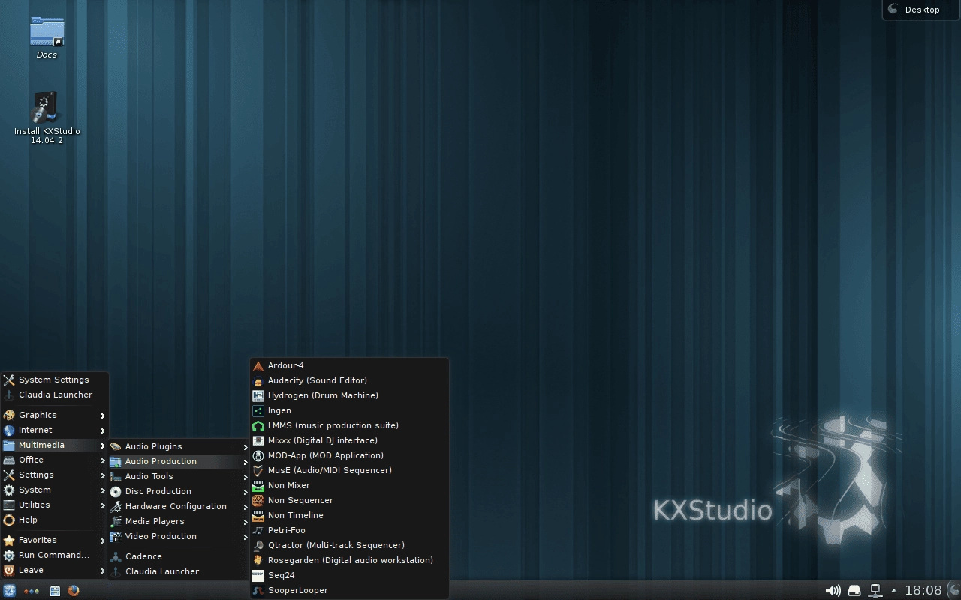
Task: Click the SooperLooper icon
Action: pos(258,590)
